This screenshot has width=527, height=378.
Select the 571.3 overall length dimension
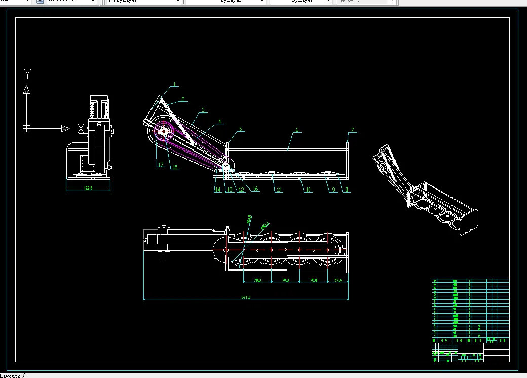pos(246,297)
